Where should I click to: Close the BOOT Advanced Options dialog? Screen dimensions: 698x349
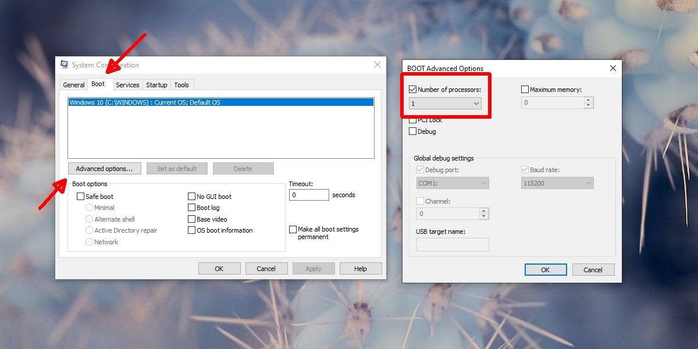click(x=612, y=68)
